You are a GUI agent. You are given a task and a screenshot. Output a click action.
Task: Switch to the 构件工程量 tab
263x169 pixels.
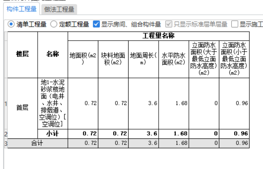point(21,9)
